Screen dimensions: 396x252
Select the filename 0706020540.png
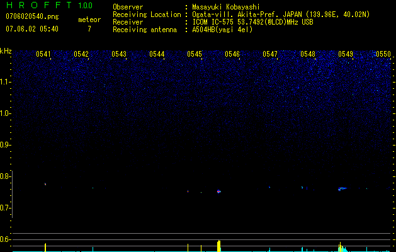click(x=32, y=16)
